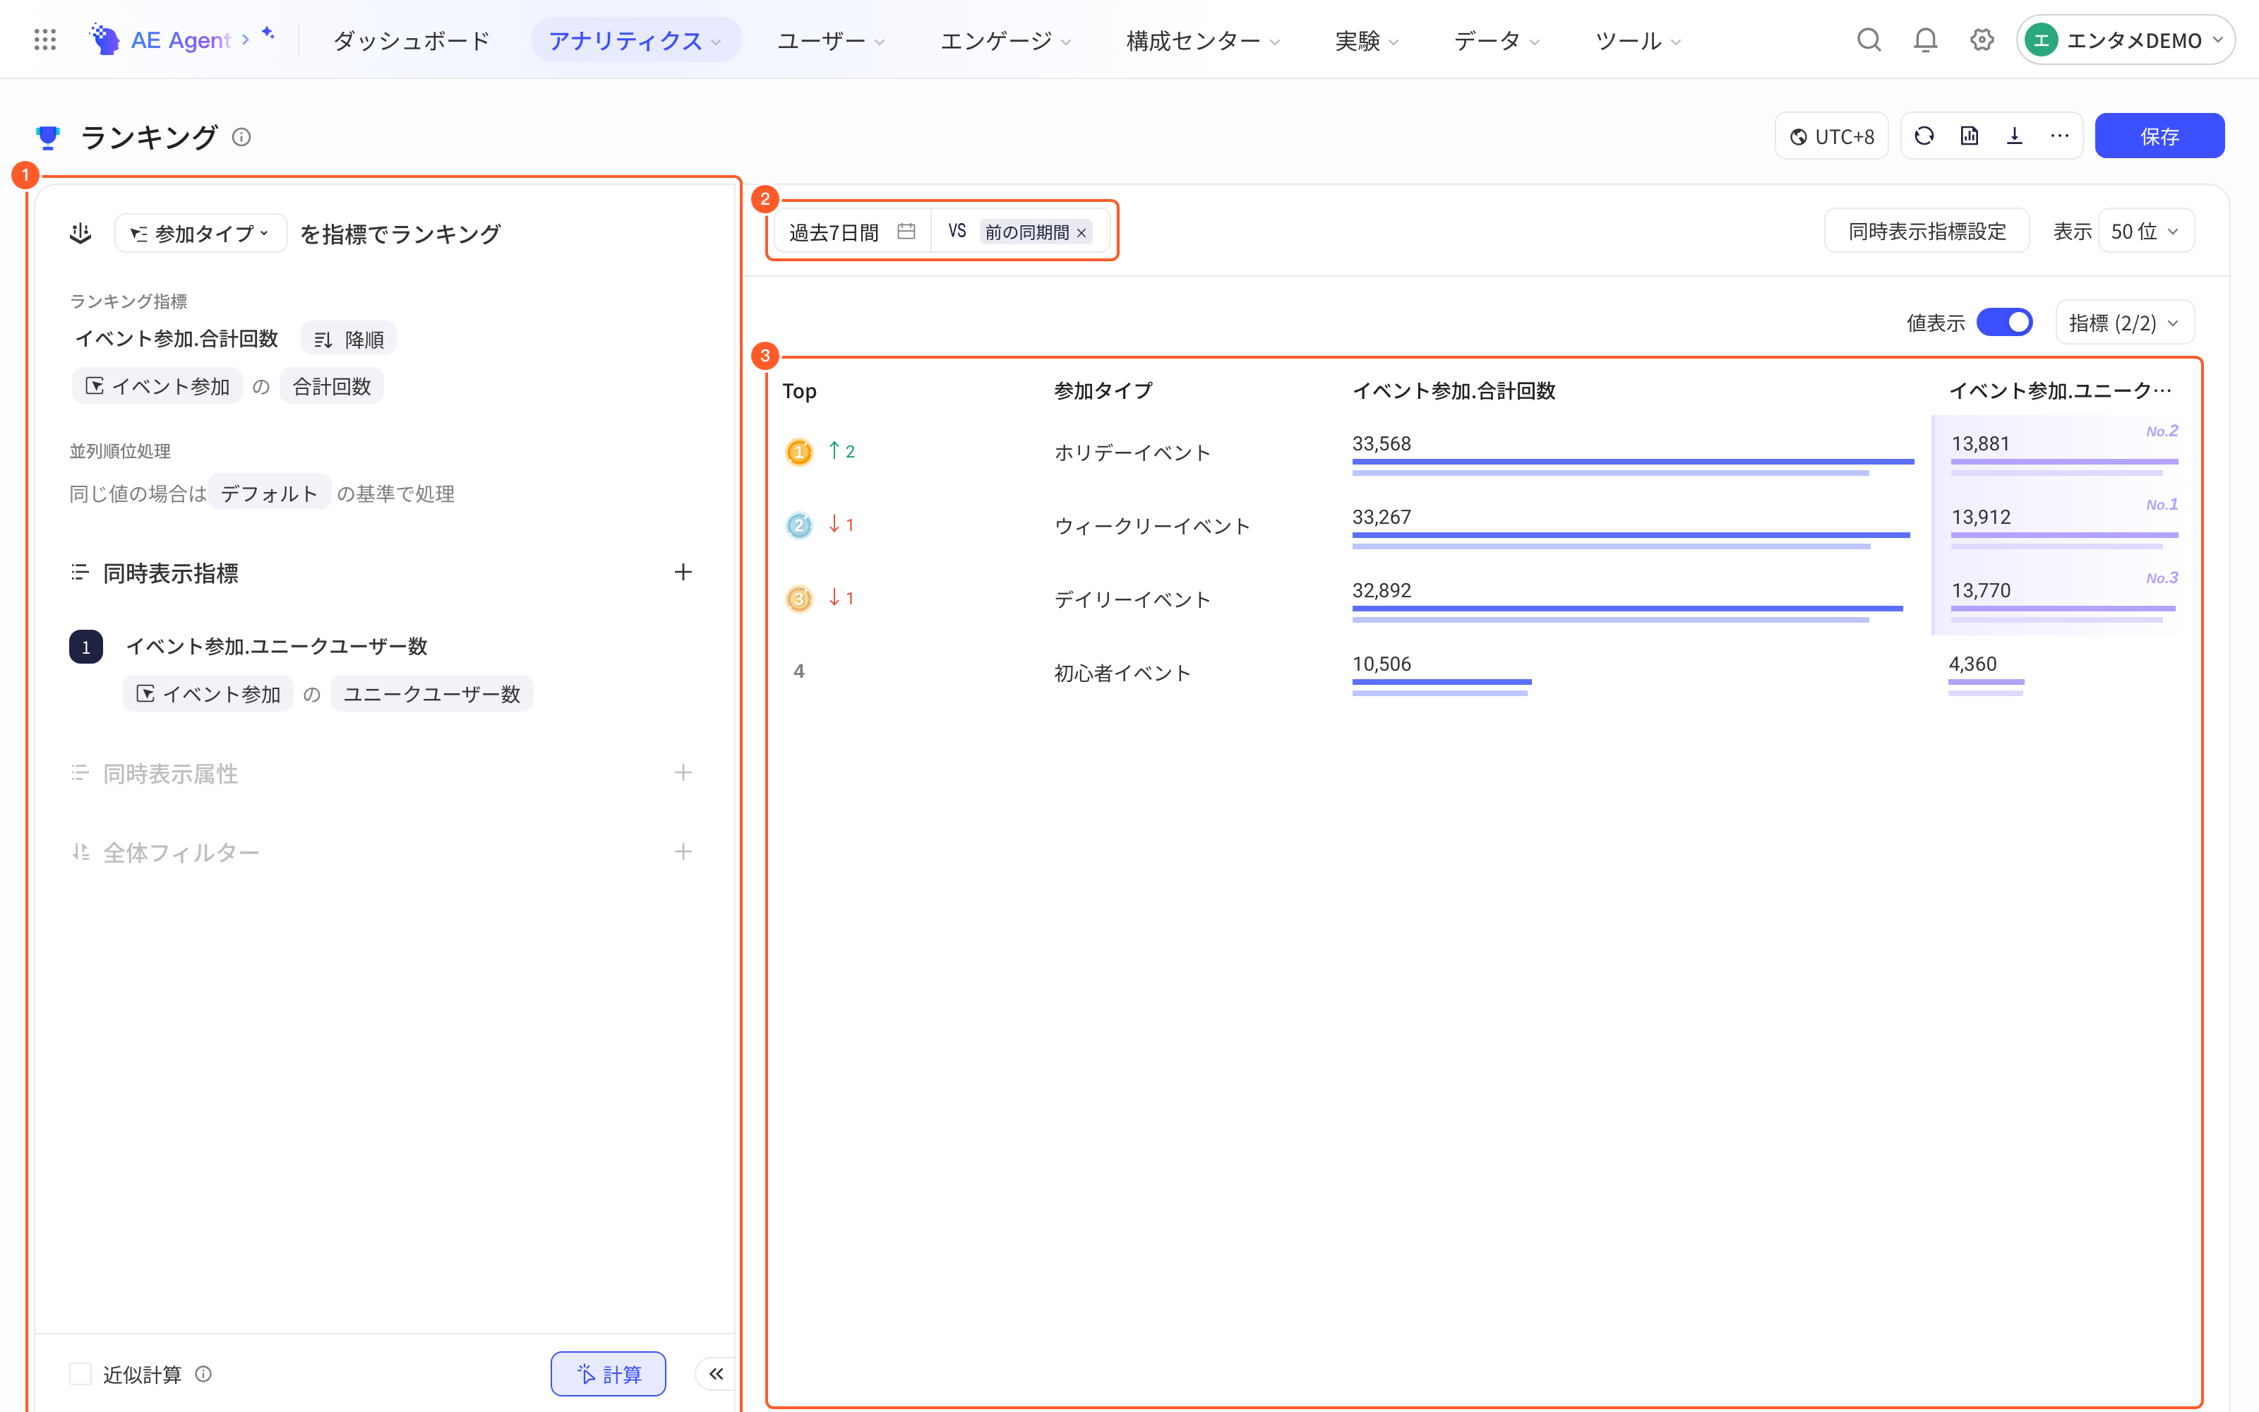Click the UTC+8 timezone button
Screen dimensions: 2259x1412
1831,136
